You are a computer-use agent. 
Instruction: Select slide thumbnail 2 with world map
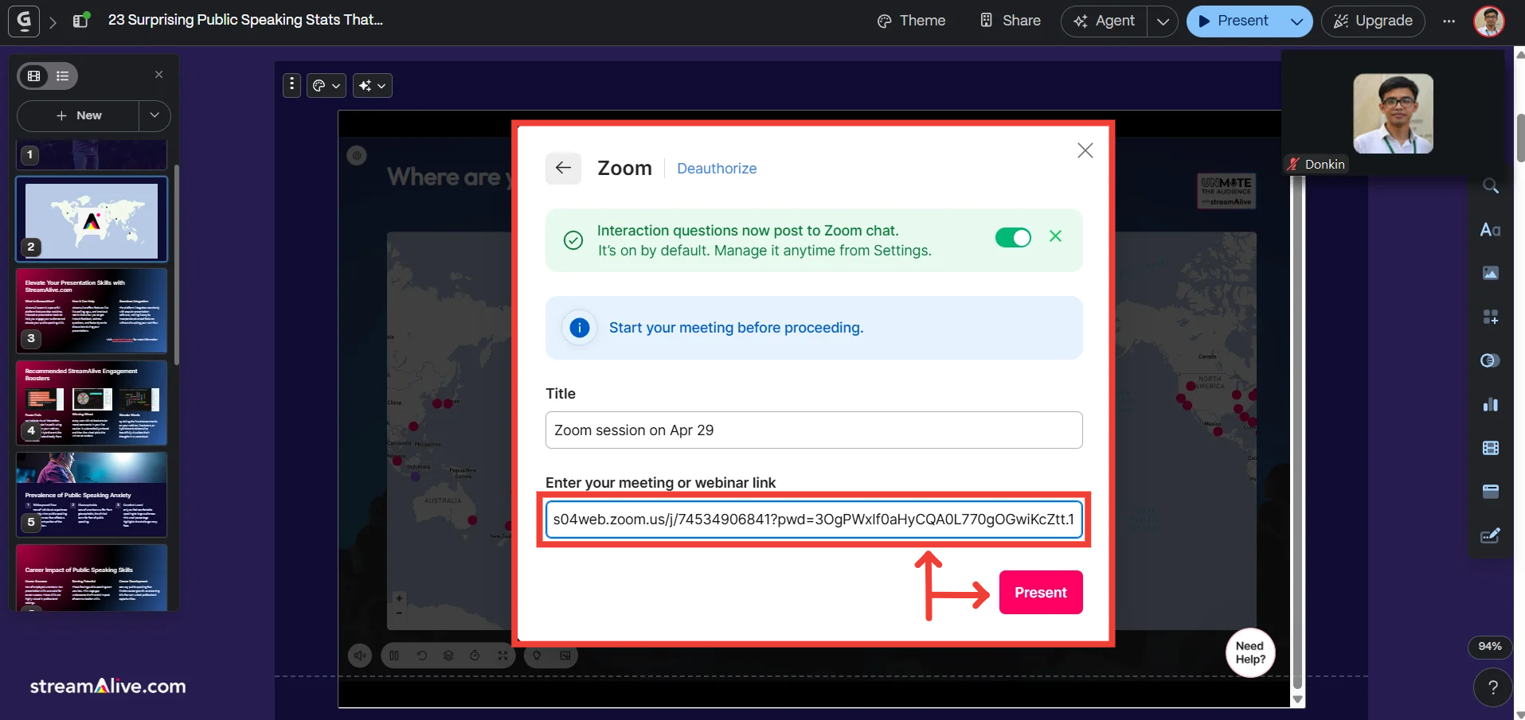[x=92, y=220]
